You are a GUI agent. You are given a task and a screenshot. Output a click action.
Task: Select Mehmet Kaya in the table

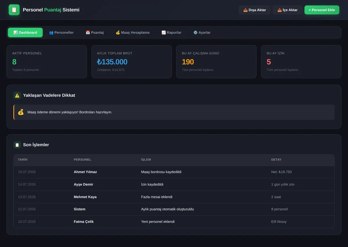click(85, 197)
